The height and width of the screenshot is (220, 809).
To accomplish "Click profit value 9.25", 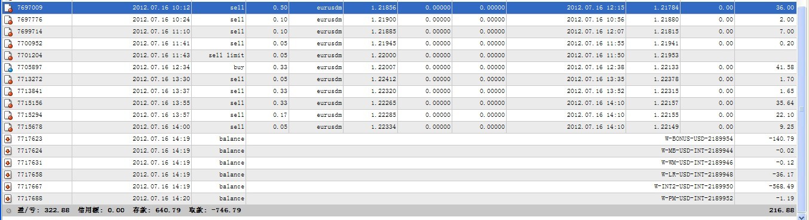I will pos(787,127).
